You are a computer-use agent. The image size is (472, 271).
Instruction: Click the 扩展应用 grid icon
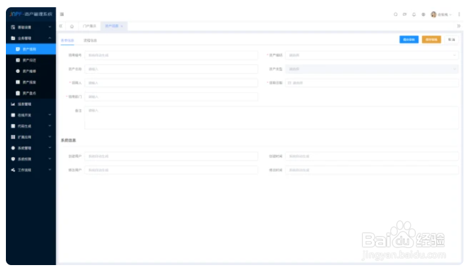tap(13, 137)
